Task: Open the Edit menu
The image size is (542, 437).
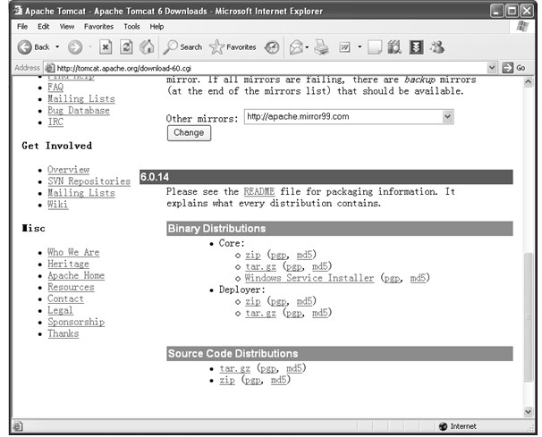Action: click(x=43, y=27)
